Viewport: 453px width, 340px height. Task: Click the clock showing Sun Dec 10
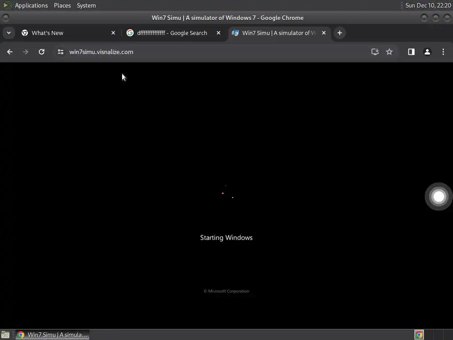(x=428, y=5)
